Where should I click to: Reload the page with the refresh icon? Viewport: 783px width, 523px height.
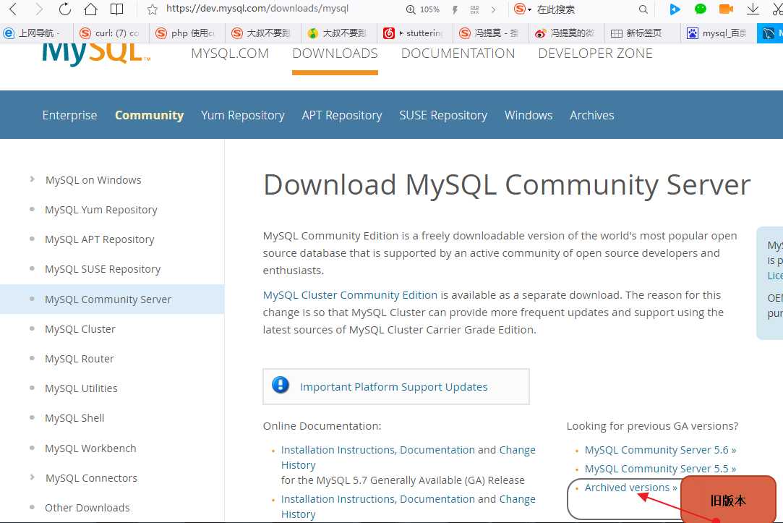click(x=65, y=9)
